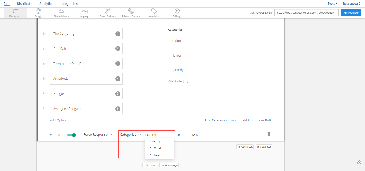
Task: Expand the Force Response dropdown
Action: [98, 135]
